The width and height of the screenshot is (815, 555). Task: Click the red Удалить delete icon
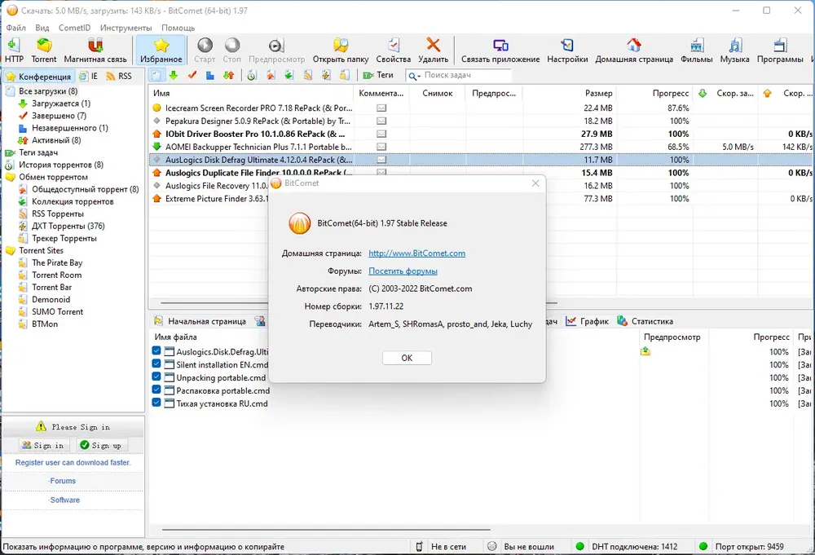433,51
